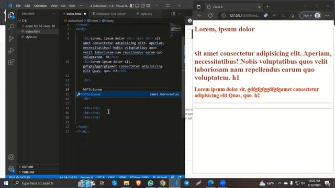Click the File menu

[18, 6]
